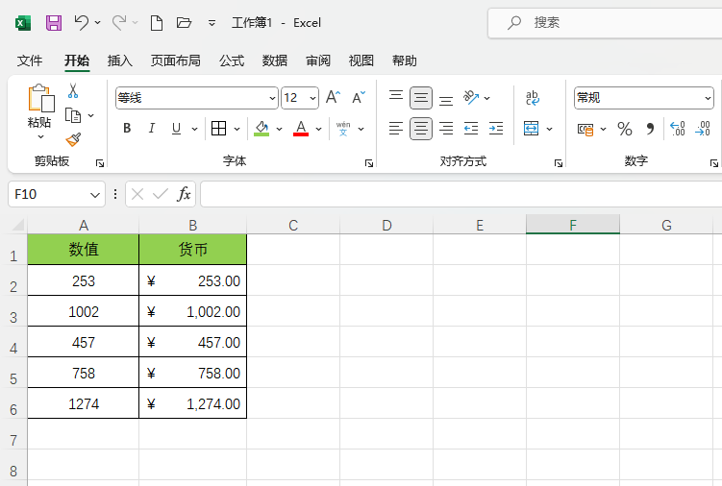Open the font color dropdown arrow
The width and height of the screenshot is (722, 486).
[x=318, y=129]
